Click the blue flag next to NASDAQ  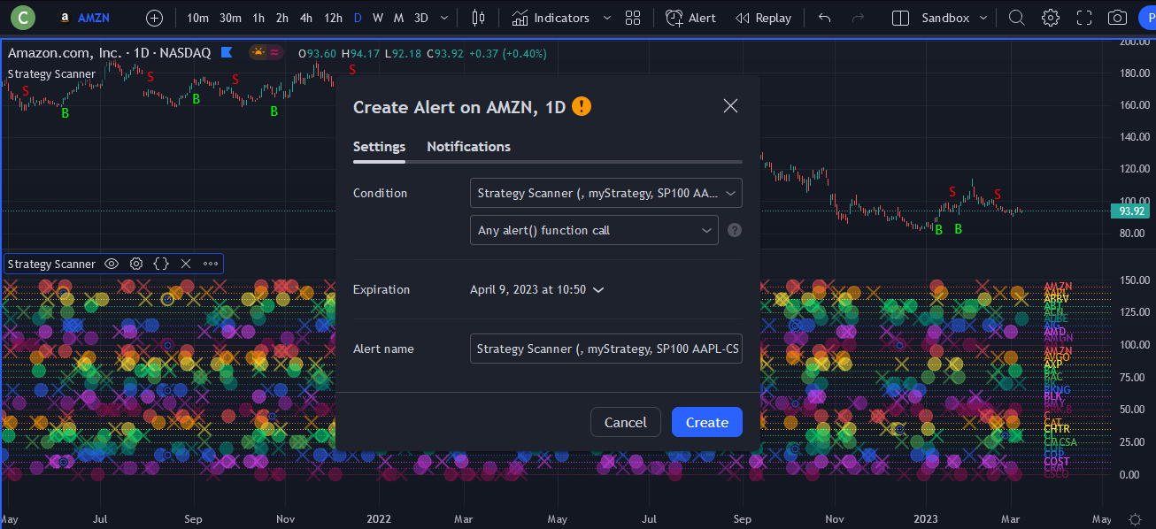227,53
